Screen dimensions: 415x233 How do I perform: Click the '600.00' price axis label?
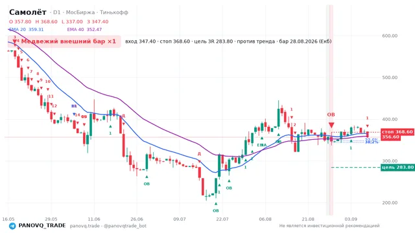[x=390, y=36]
